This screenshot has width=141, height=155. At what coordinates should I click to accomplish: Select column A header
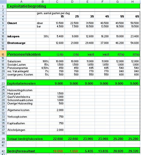(21, 2)
